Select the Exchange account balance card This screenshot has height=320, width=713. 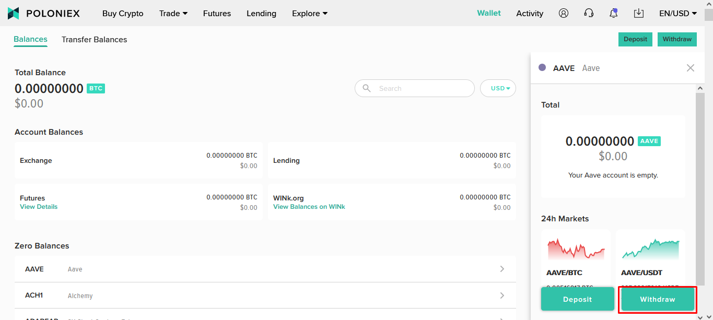click(138, 160)
